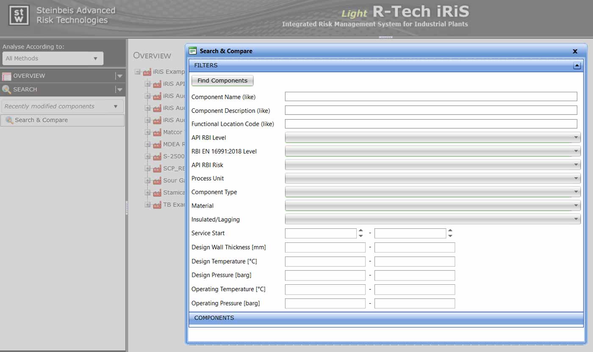Click the Service Start second field stepper arrows
This screenshot has height=352, width=593.
tap(450, 233)
